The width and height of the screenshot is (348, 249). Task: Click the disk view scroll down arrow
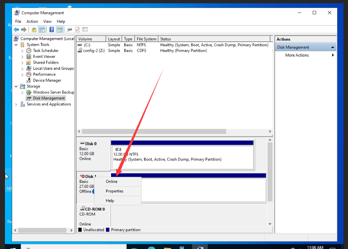coord(270,223)
